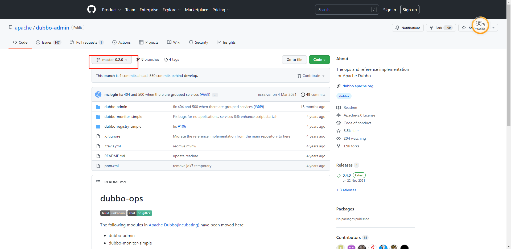The height and width of the screenshot is (249, 511).
Task: Expand the Explore dropdown menu
Action: pyautogui.click(x=172, y=10)
